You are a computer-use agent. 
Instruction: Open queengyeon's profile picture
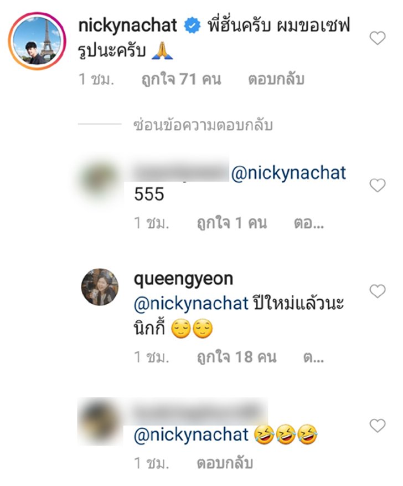point(100,287)
